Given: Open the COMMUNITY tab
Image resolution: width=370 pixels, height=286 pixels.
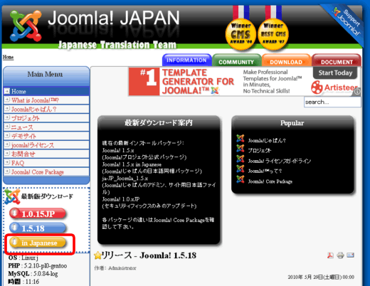Looking at the screenshot, I should click(x=236, y=60).
